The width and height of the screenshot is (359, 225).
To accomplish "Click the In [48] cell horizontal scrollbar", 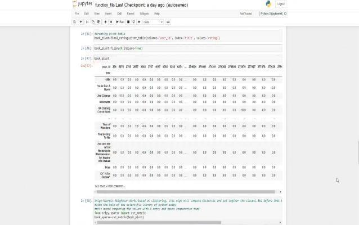I will (x=159, y=223).
